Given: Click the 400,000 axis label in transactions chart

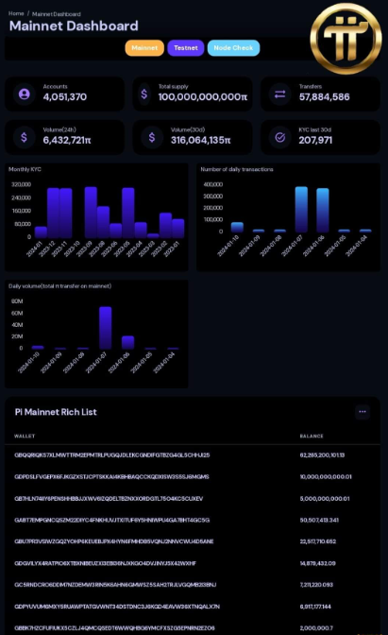Looking at the screenshot, I should 213,184.
